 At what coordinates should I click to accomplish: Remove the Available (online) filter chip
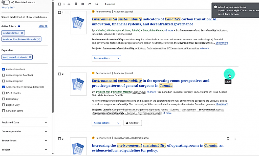click(x=22, y=33)
